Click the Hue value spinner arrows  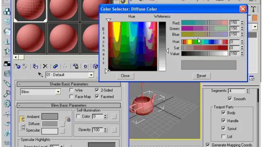(242, 42)
